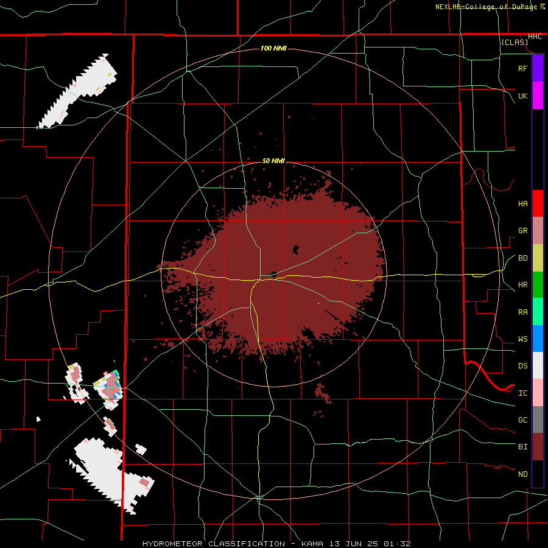
Task: Click the HR legend label
Action: [522, 285]
